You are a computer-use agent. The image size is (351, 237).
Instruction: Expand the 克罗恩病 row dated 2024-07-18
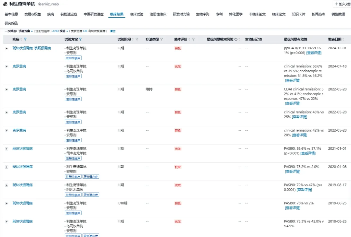pyautogui.click(x=6, y=66)
